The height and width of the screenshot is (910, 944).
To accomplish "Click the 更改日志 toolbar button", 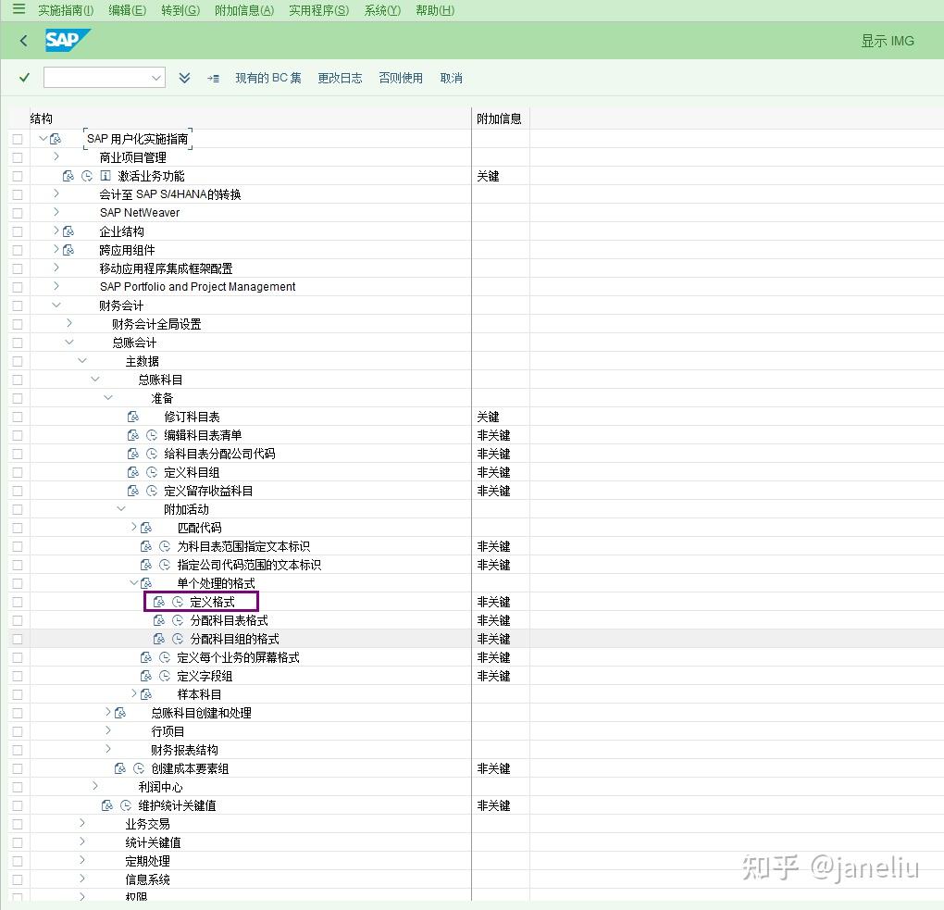I will tap(340, 78).
